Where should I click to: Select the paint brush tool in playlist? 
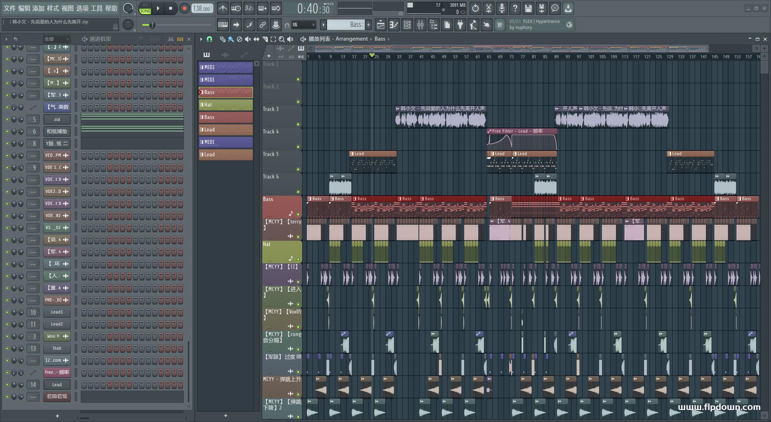click(231, 39)
